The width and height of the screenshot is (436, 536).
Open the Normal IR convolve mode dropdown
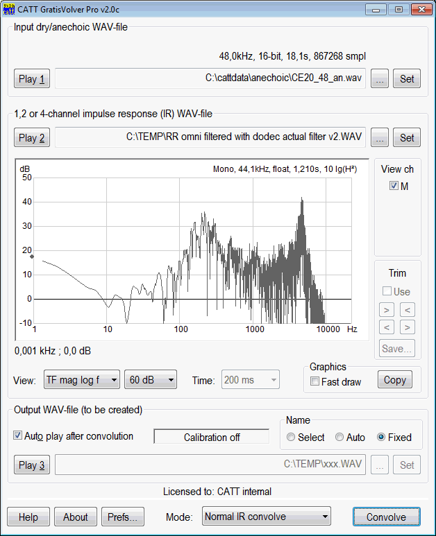tap(266, 517)
